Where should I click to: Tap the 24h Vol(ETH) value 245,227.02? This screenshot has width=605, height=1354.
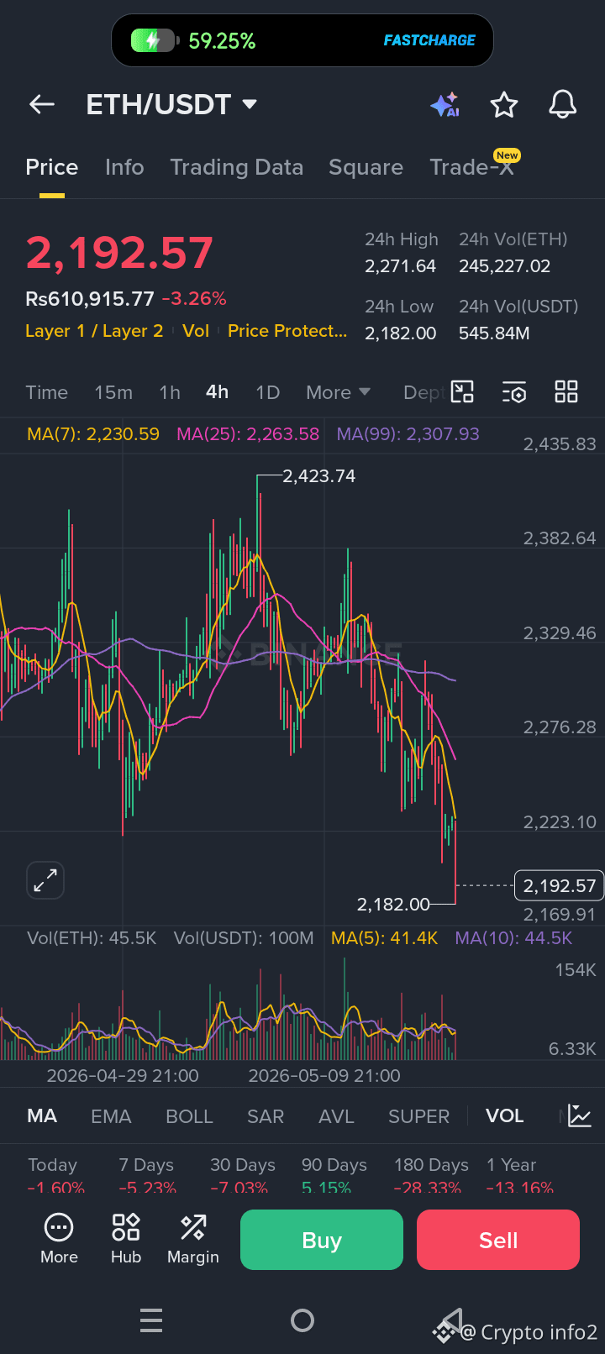pos(505,266)
